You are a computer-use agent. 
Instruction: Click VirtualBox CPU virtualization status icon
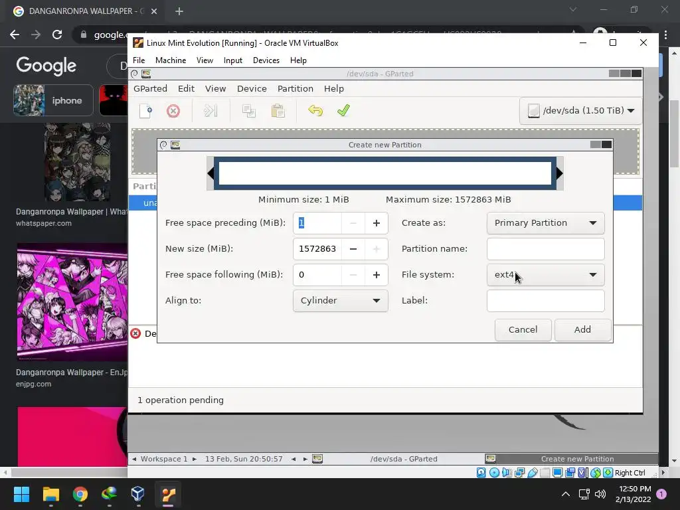582,473
